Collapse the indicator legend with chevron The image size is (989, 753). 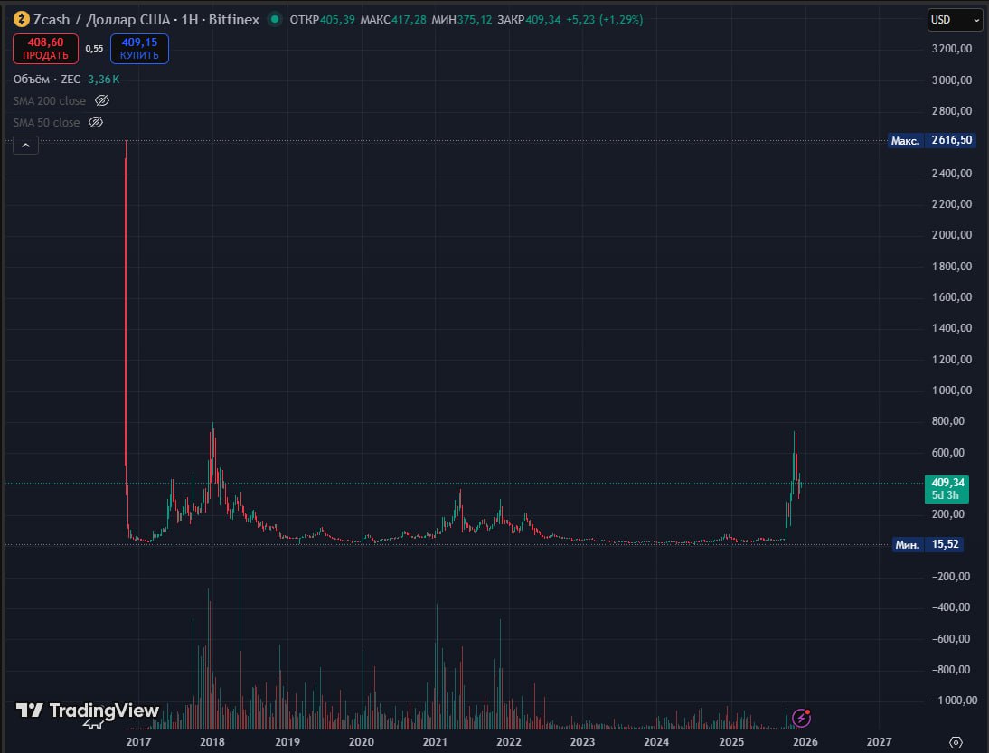pos(25,145)
